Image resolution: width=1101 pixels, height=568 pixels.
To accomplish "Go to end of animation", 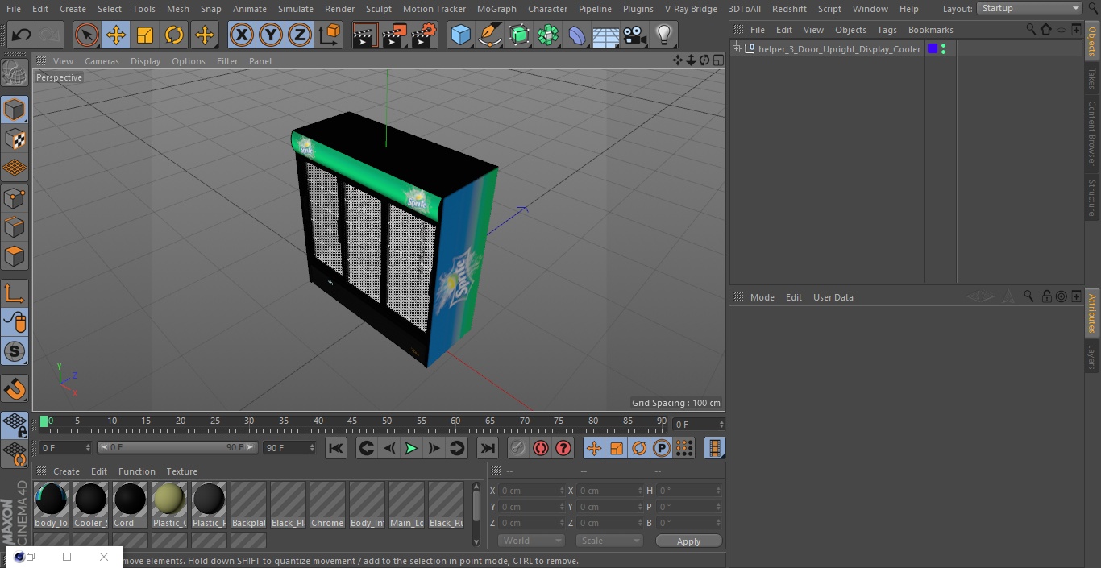I will pyautogui.click(x=488, y=448).
